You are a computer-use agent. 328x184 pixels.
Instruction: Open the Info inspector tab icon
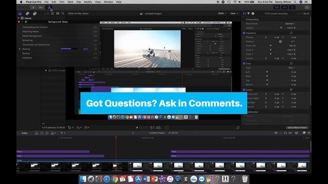point(253,14)
